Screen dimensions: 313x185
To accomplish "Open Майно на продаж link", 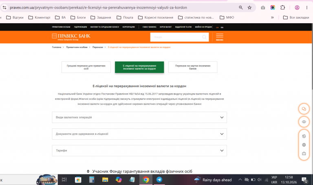I will (x=203, y=27).
